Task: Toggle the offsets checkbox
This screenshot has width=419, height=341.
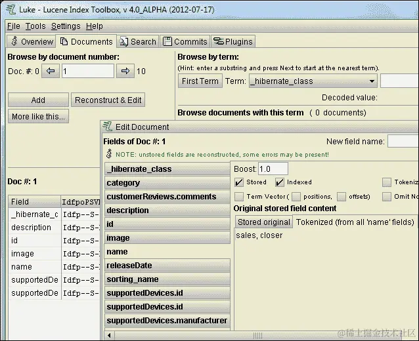Action: click(342, 197)
